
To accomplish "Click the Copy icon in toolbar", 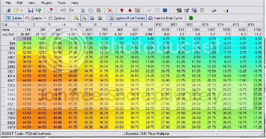I will [90, 11].
